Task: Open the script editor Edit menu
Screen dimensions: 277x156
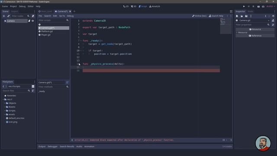Action: (55, 16)
